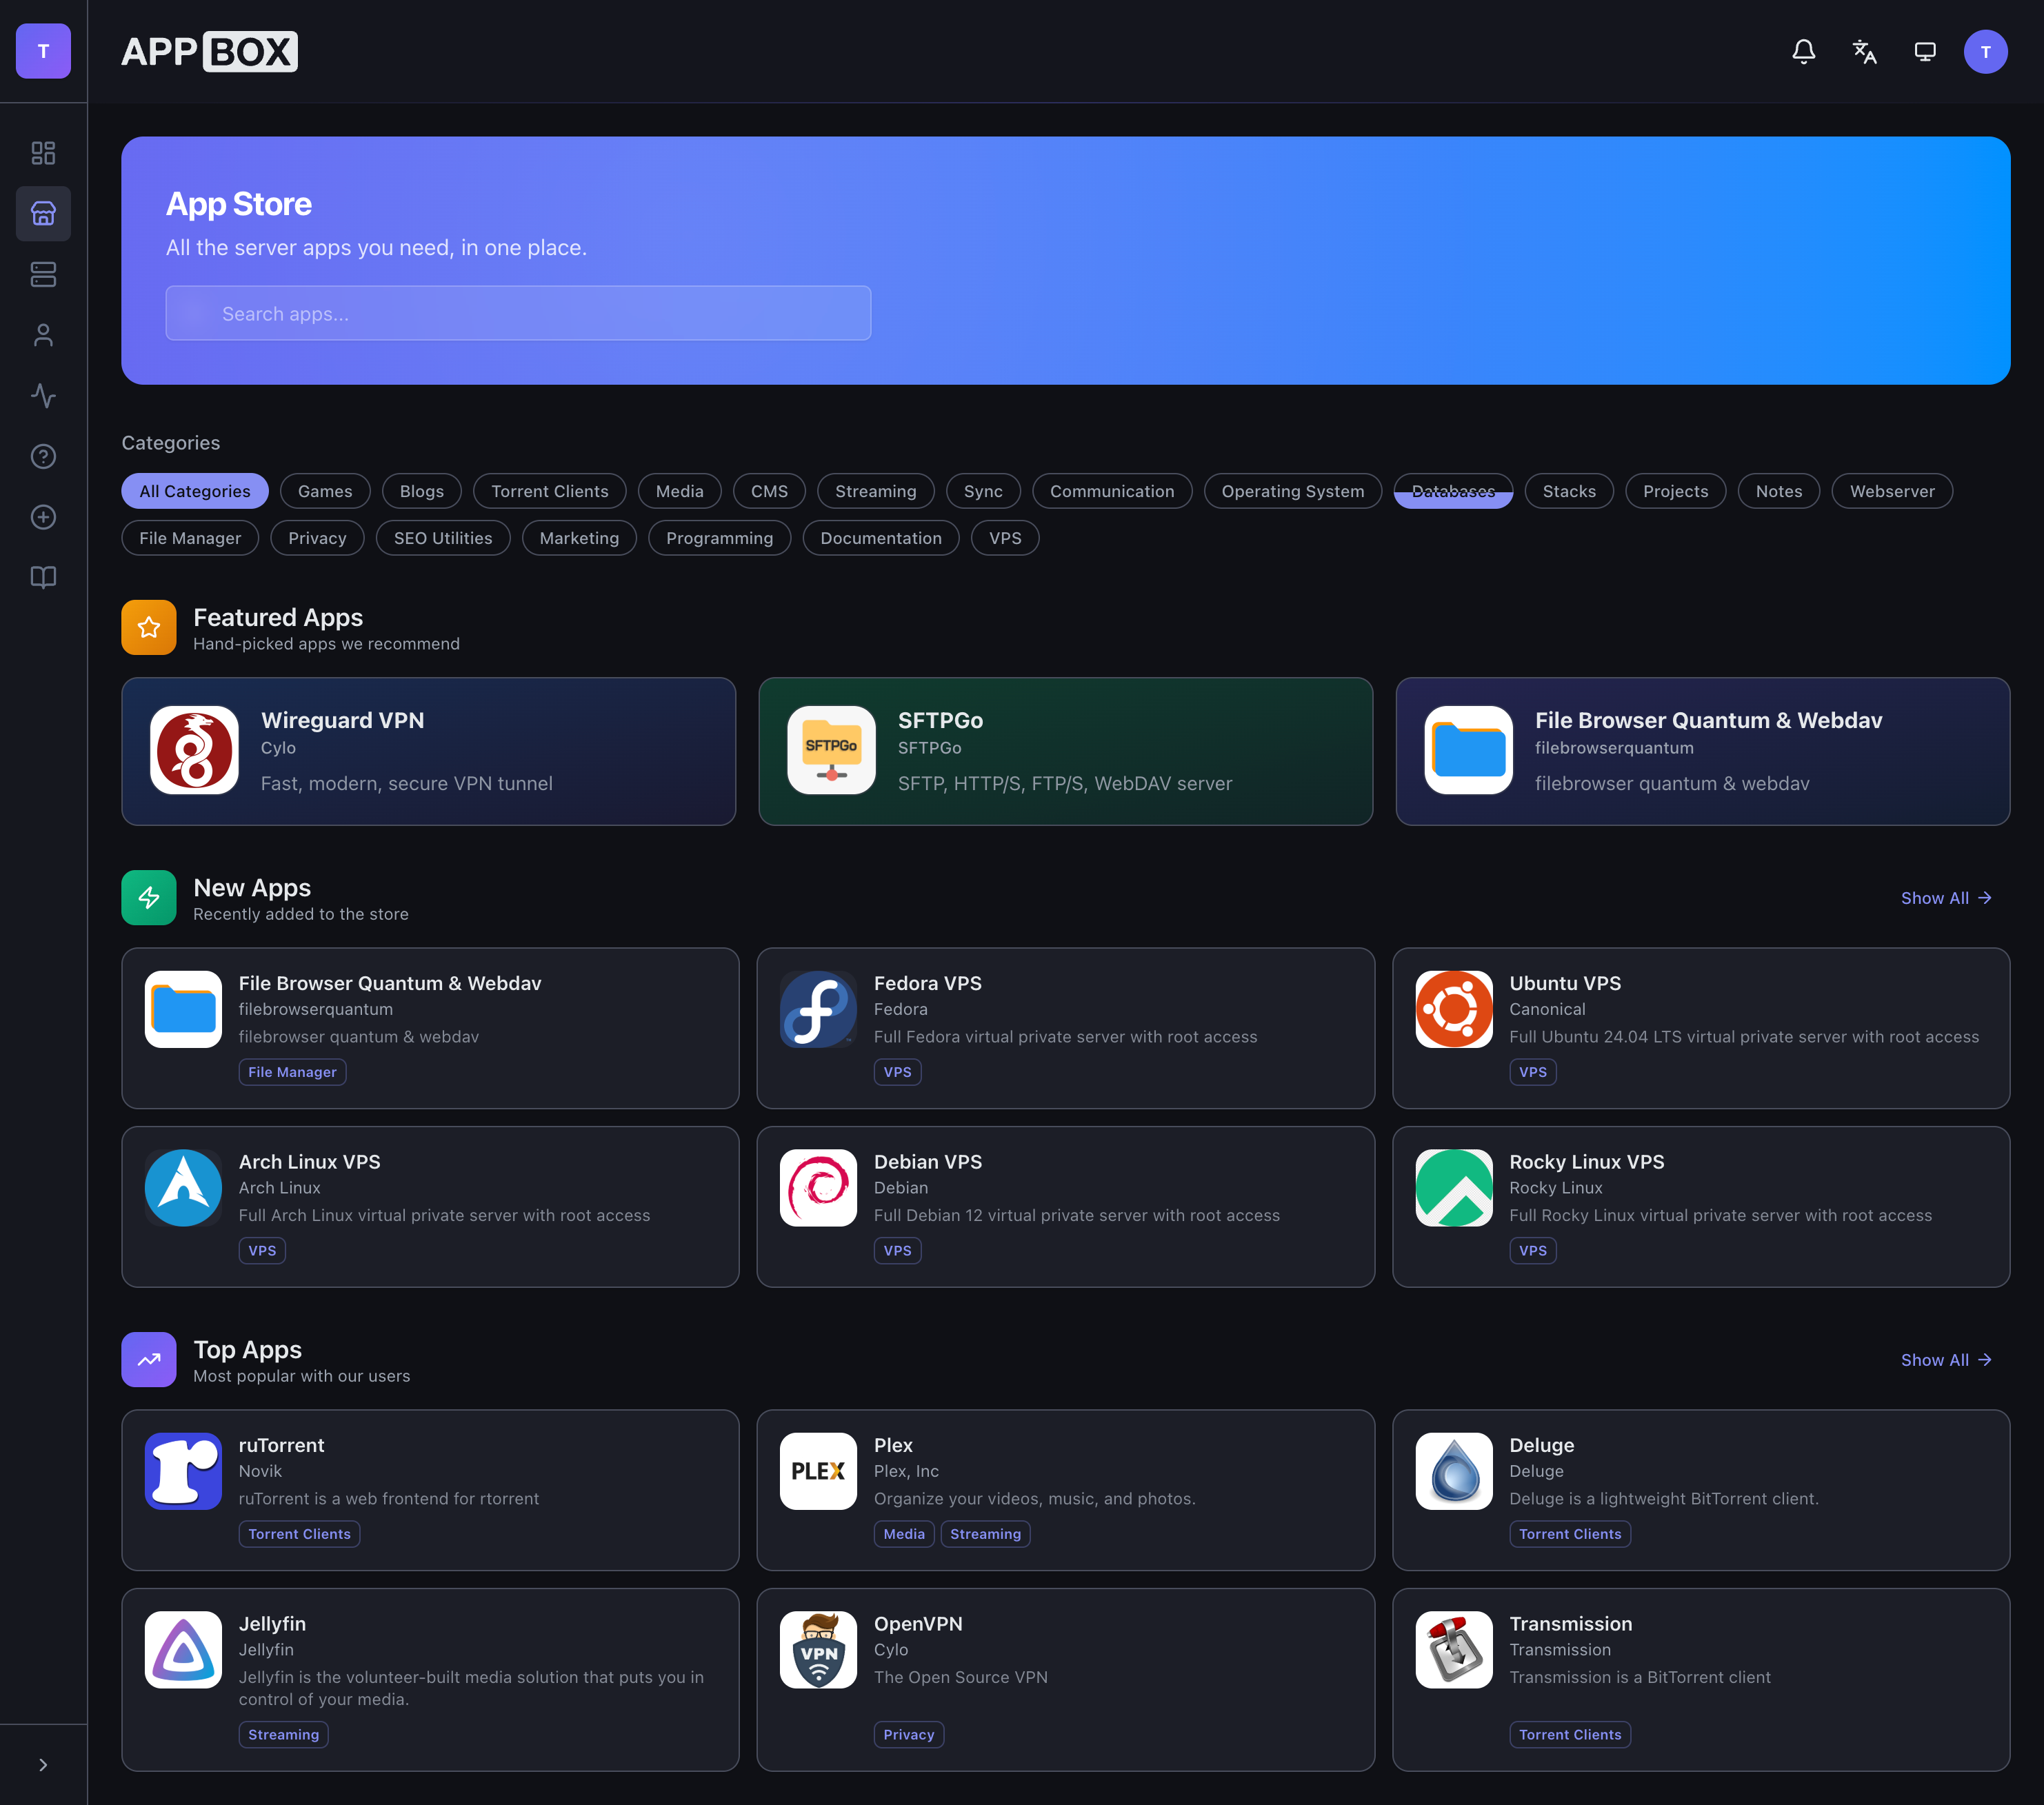Filter by File Manager category chip
Image resolution: width=2044 pixels, height=1805 pixels.
tap(190, 538)
